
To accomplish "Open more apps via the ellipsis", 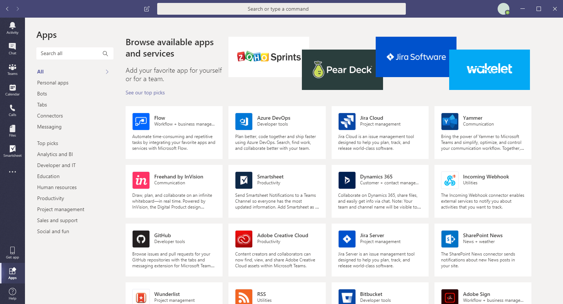I will tap(12, 171).
